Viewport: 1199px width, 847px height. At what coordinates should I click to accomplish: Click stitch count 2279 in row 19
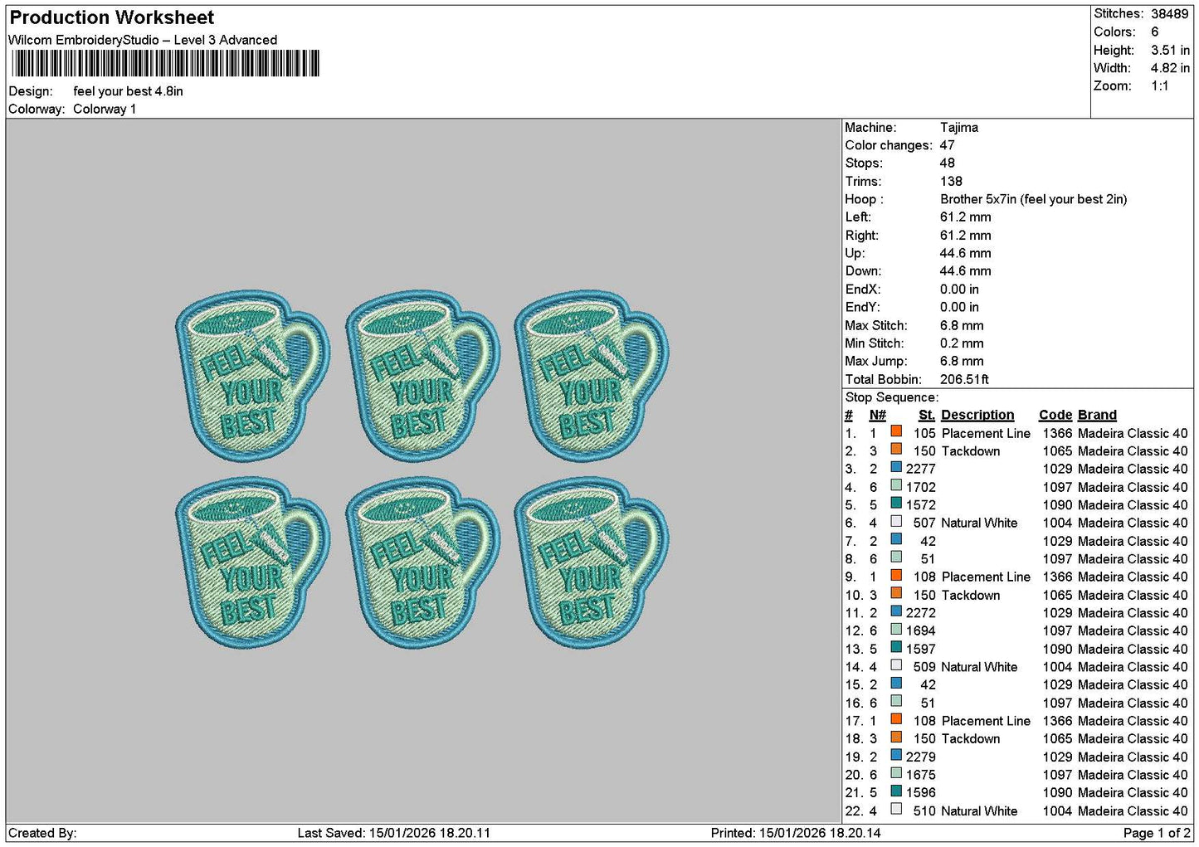click(920, 757)
